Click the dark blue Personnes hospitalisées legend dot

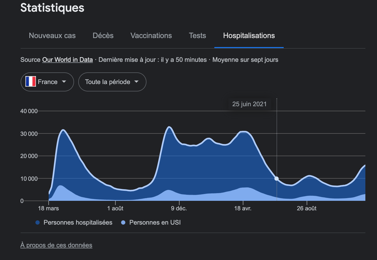coord(38,222)
